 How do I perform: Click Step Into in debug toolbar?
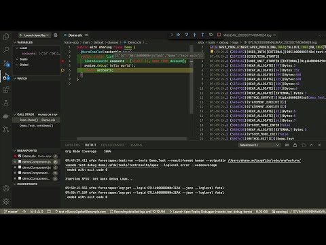pos(194,35)
